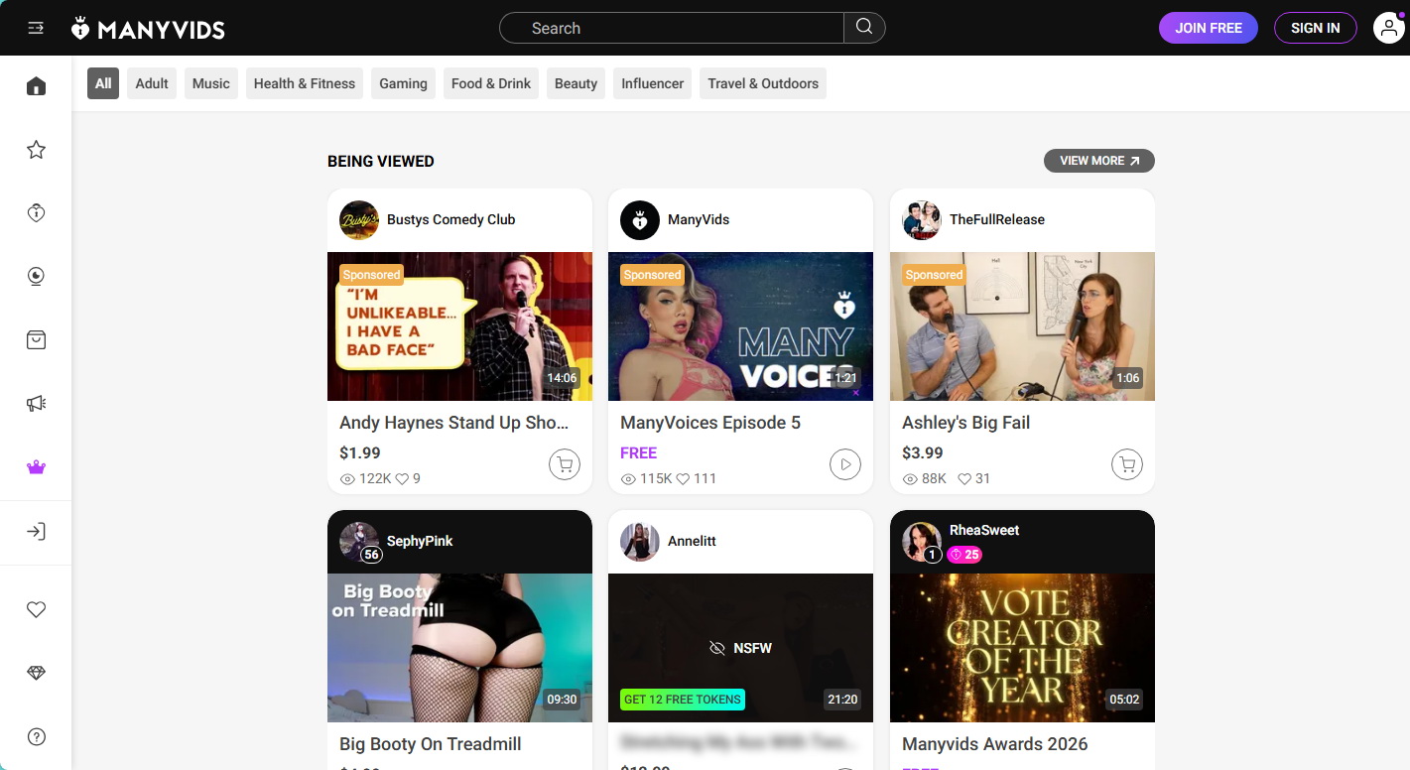
Task: Open the help question mark icon
Action: [36, 736]
